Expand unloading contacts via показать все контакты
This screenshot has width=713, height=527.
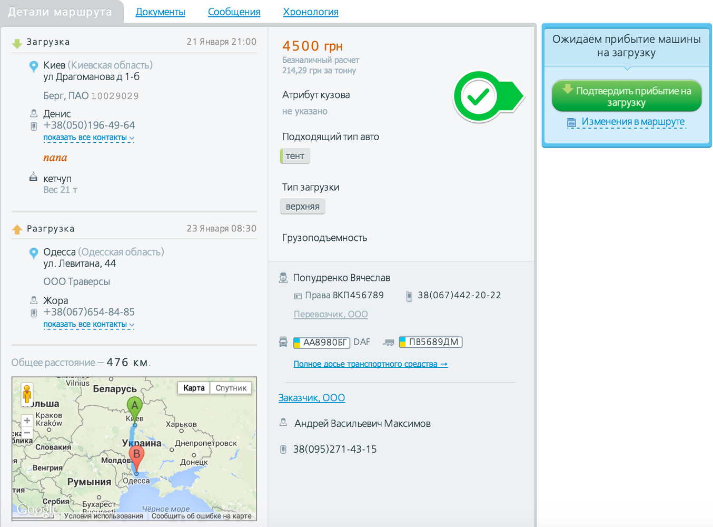(89, 325)
